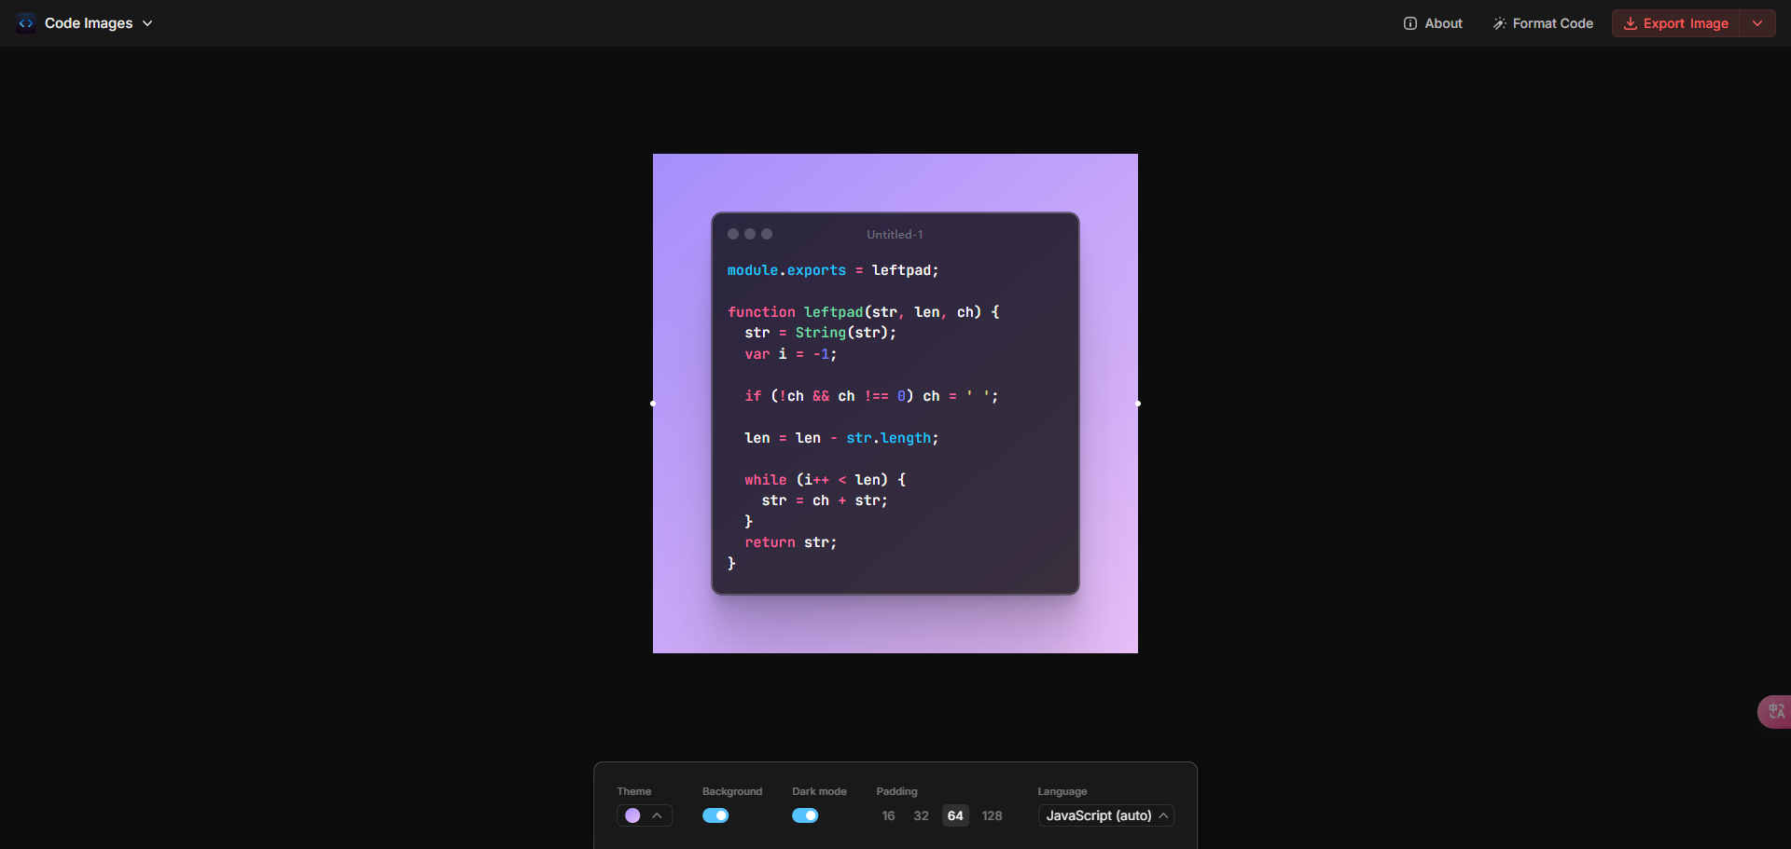Set padding to 128
The height and width of the screenshot is (849, 1791).
tap(992, 815)
